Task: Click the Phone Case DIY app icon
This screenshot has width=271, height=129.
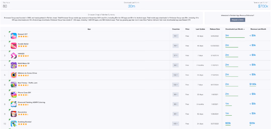Action: click(x=14, y=94)
